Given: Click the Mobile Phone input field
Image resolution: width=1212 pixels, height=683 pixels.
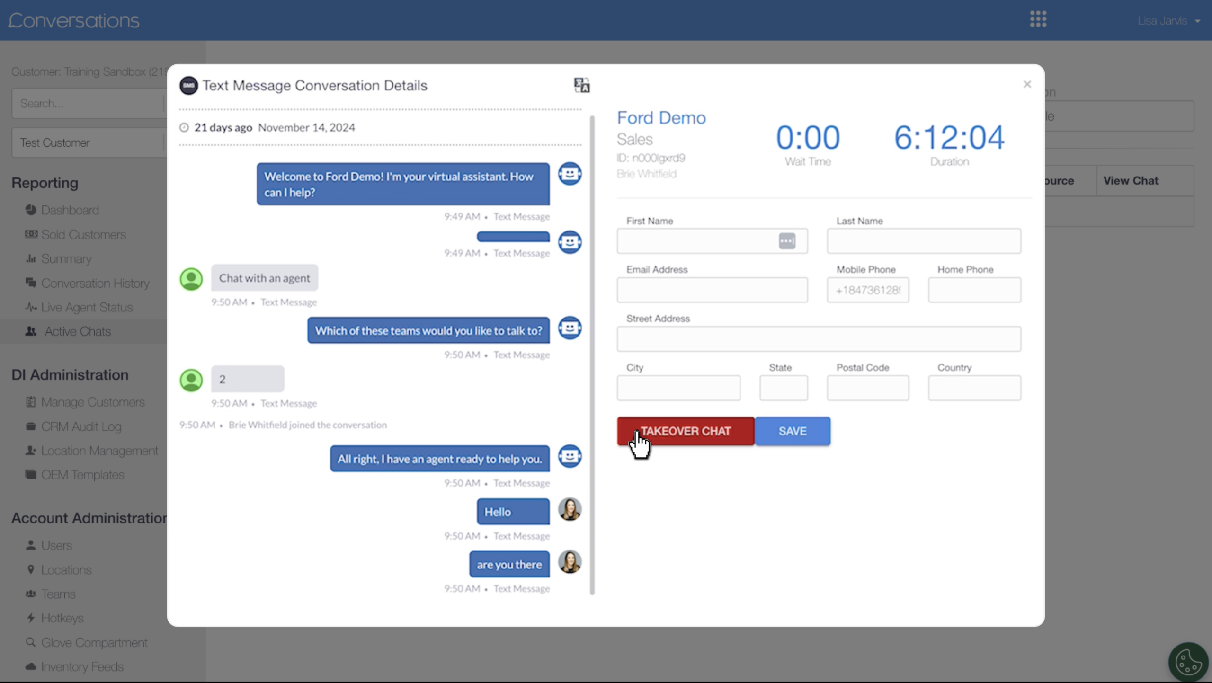Looking at the screenshot, I should pos(868,290).
